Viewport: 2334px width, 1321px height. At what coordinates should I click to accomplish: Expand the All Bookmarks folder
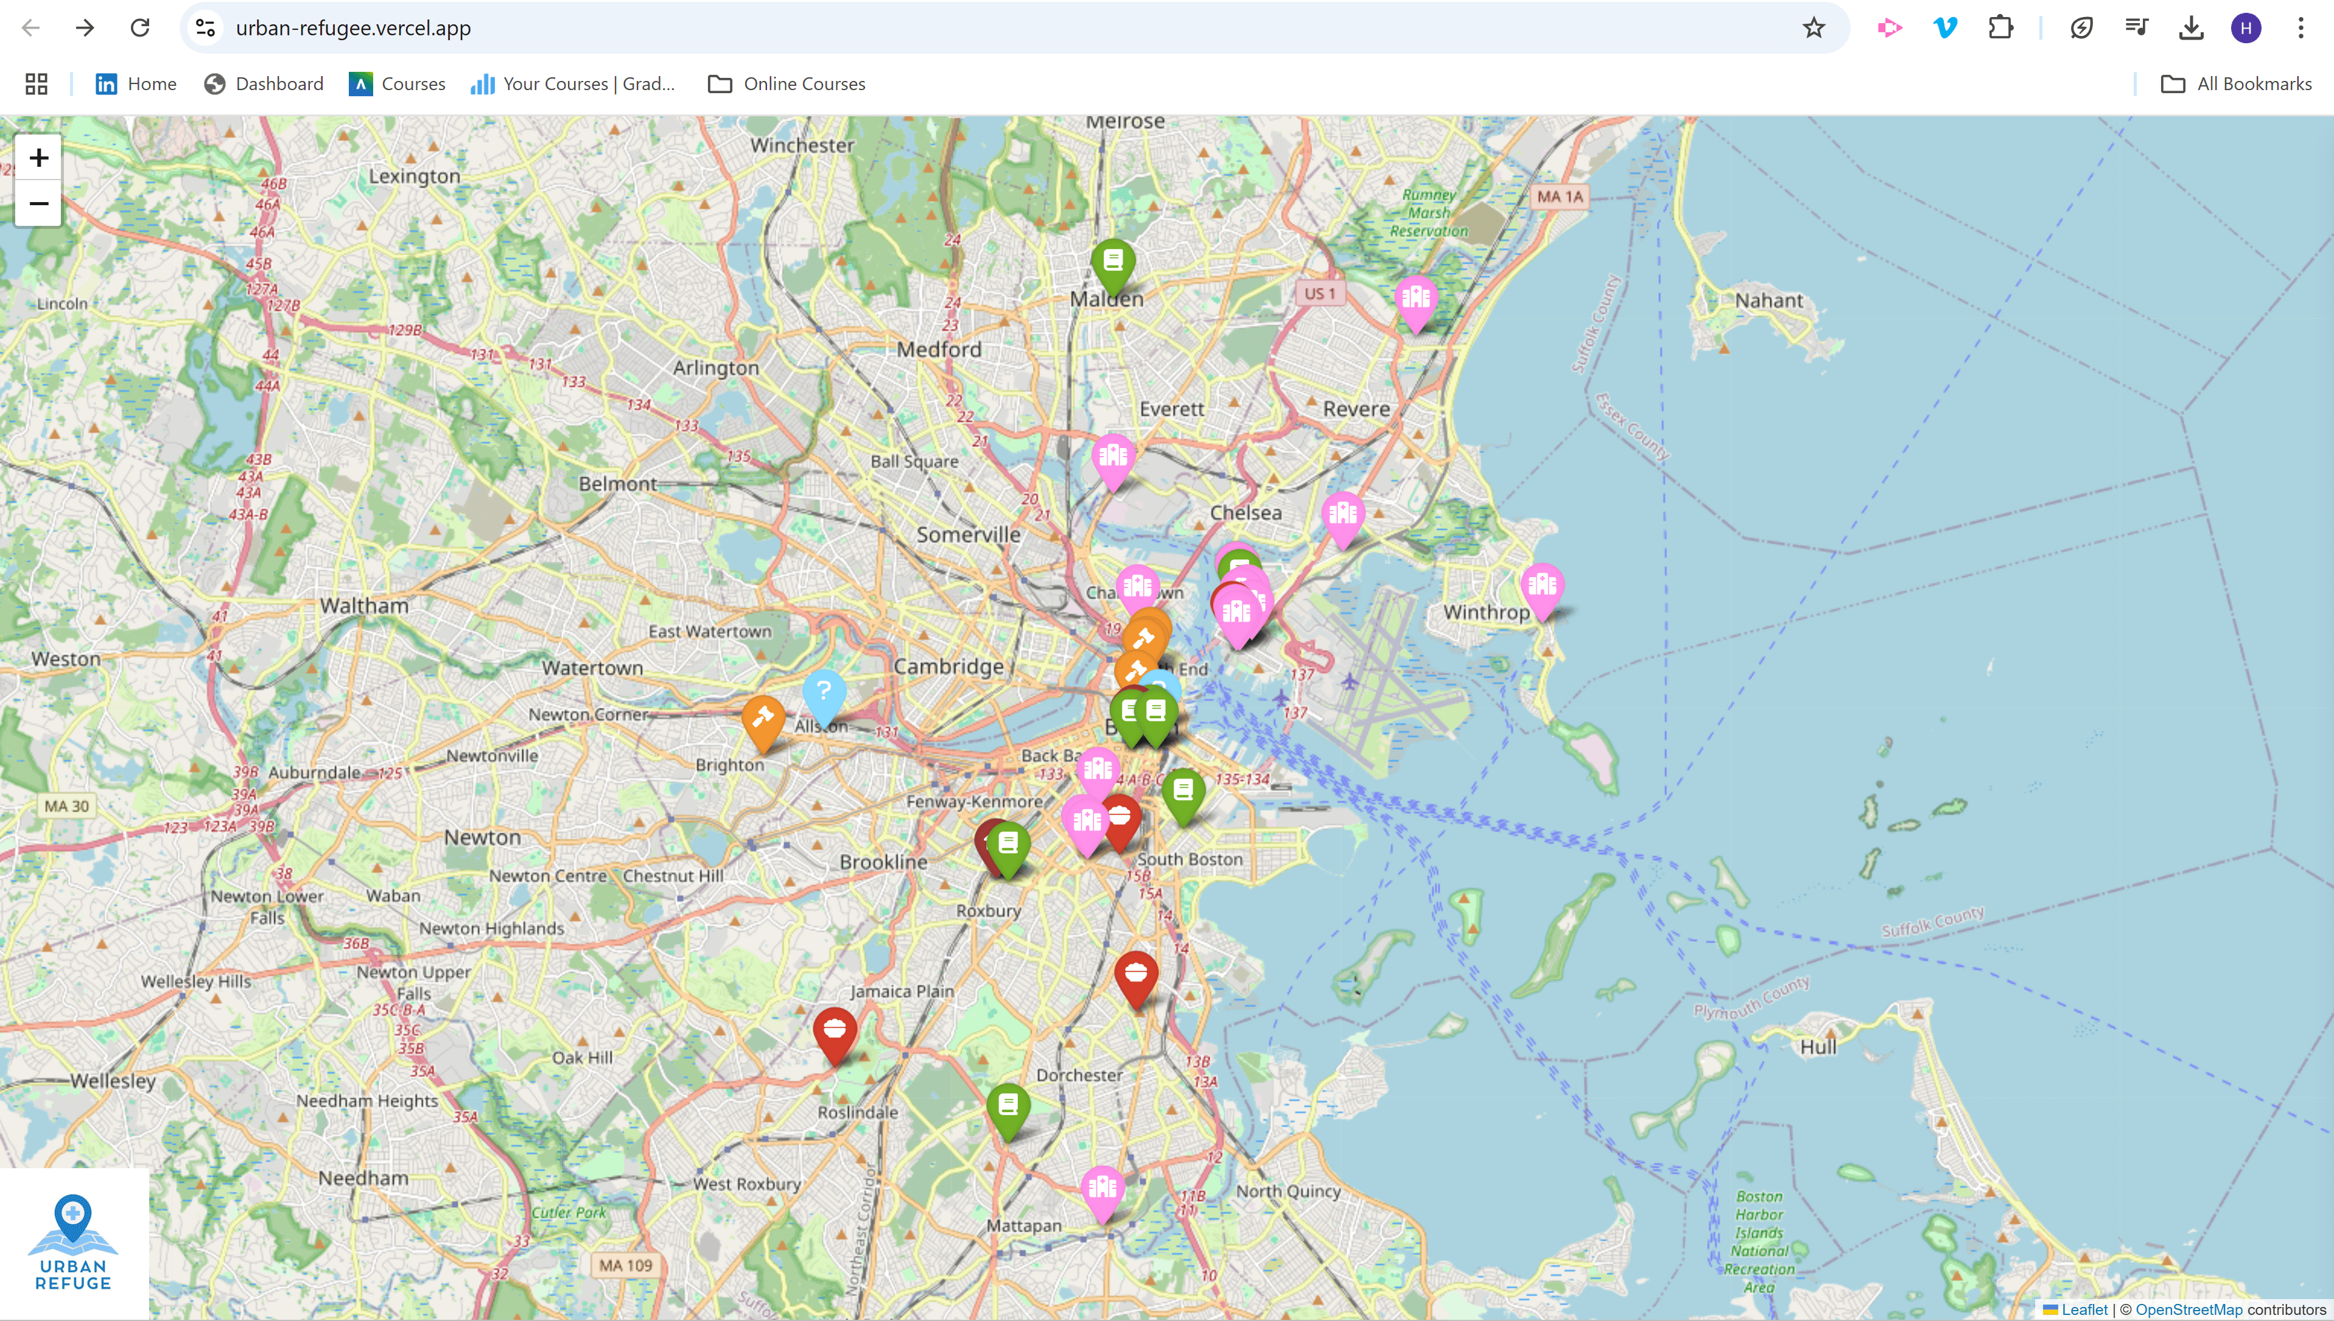pyautogui.click(x=2237, y=85)
